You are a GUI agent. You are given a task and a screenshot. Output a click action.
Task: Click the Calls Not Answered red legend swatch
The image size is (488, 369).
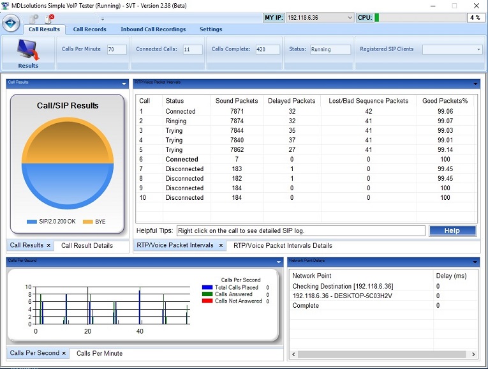tap(207, 301)
